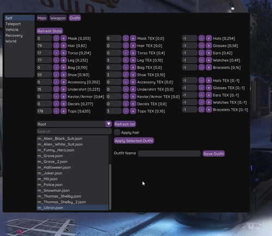Increase the Torso value with plus
Screen dimensions: 272x236
64,53
